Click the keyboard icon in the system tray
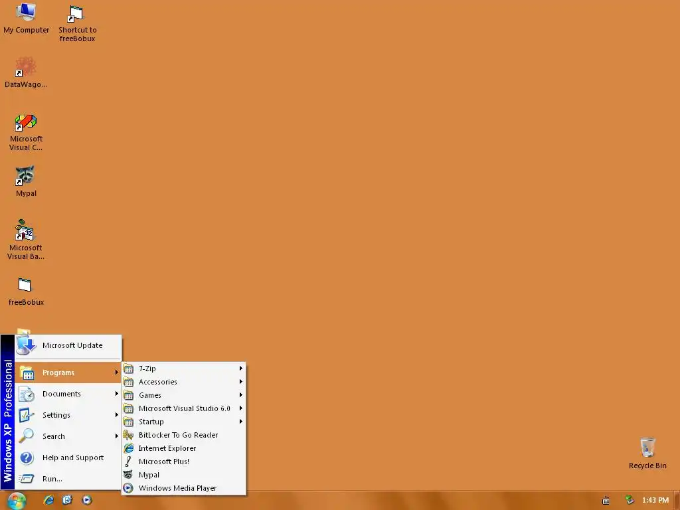Screen dimensions: 680x510 (606, 501)
